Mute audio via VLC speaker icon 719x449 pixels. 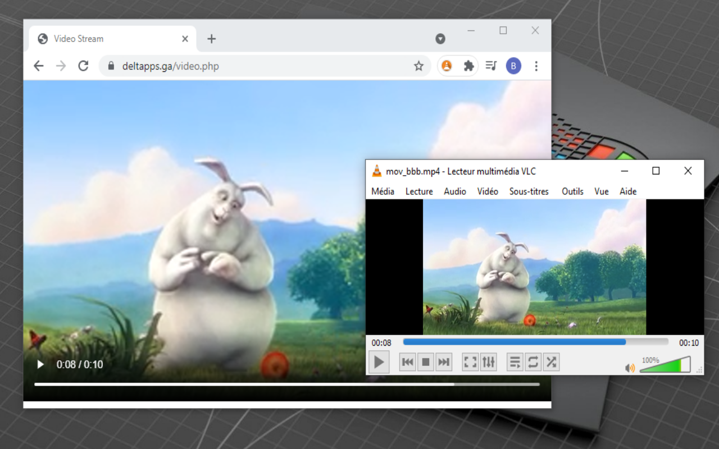pos(630,368)
